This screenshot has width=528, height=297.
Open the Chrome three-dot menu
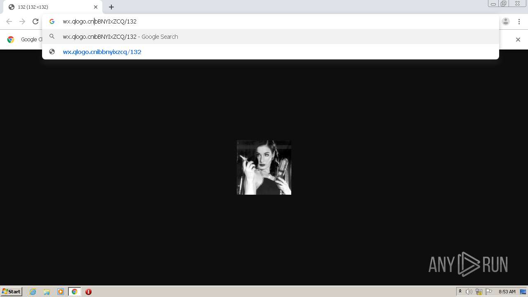click(x=519, y=21)
